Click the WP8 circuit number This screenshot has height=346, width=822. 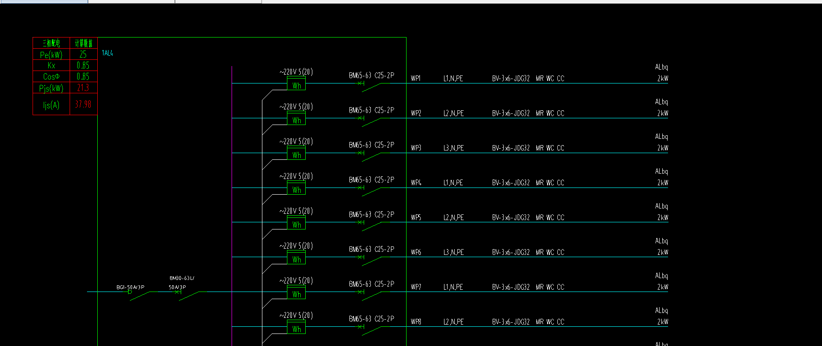pos(416,321)
